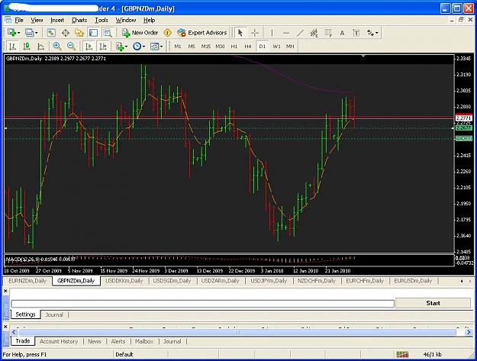
Task: Open the View menu
Action: point(37,20)
